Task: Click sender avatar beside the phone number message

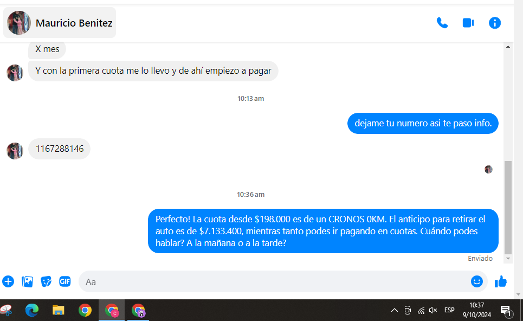Action: 15,151
